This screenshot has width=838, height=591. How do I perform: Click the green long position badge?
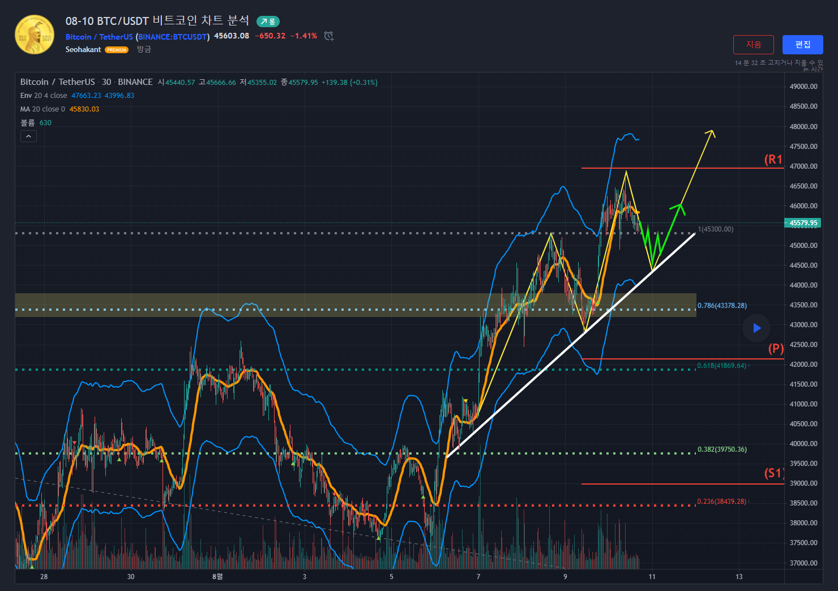pos(268,22)
